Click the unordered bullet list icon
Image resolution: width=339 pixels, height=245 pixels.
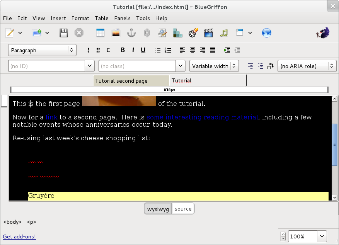158,50
